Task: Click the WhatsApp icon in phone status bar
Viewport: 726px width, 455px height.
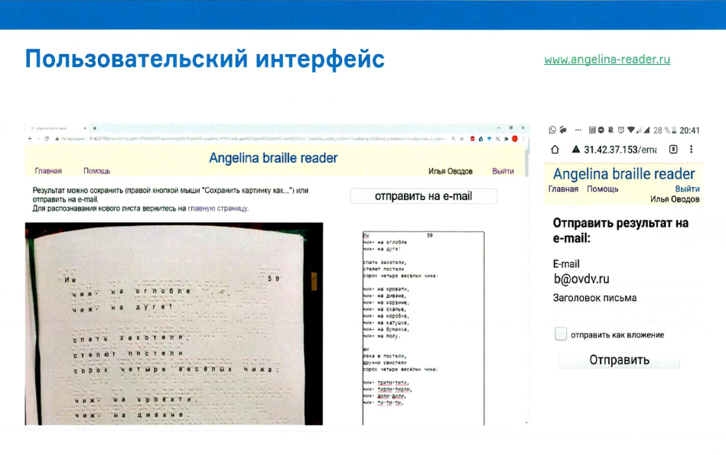Action: coord(554,131)
